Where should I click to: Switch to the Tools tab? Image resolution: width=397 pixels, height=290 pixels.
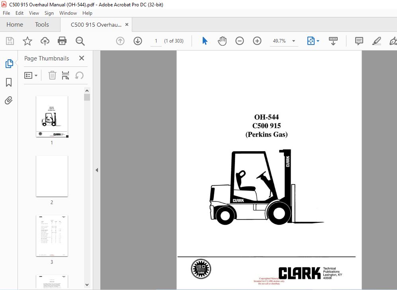click(42, 25)
